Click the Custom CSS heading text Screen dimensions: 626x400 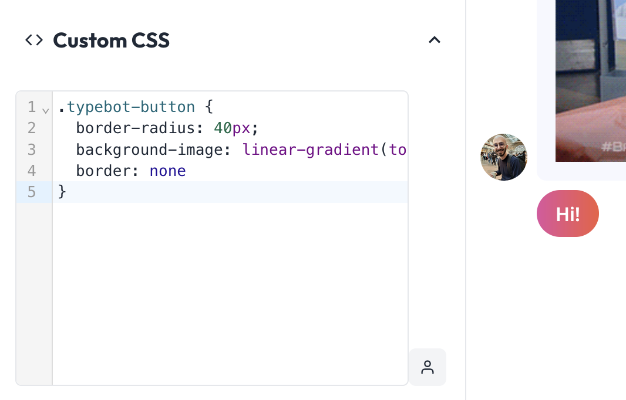112,40
